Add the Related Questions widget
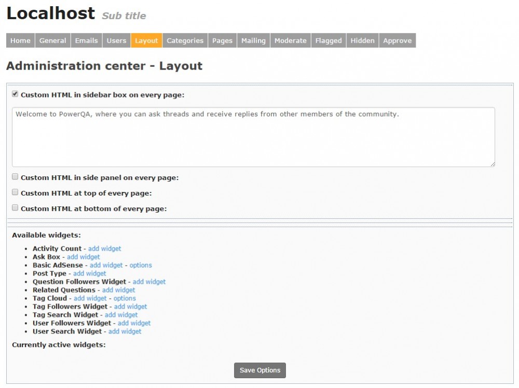The width and height of the screenshot is (519, 388). 118,290
